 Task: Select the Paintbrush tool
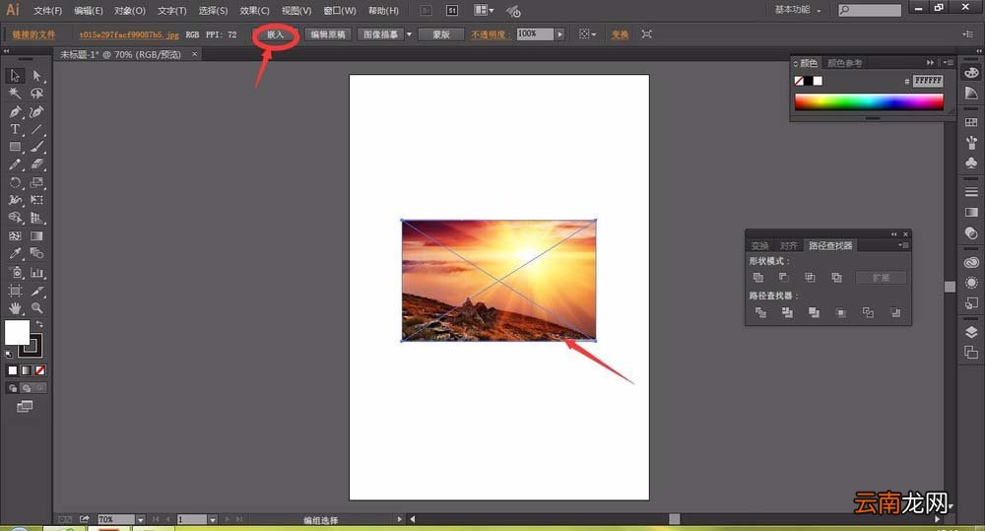(37, 147)
